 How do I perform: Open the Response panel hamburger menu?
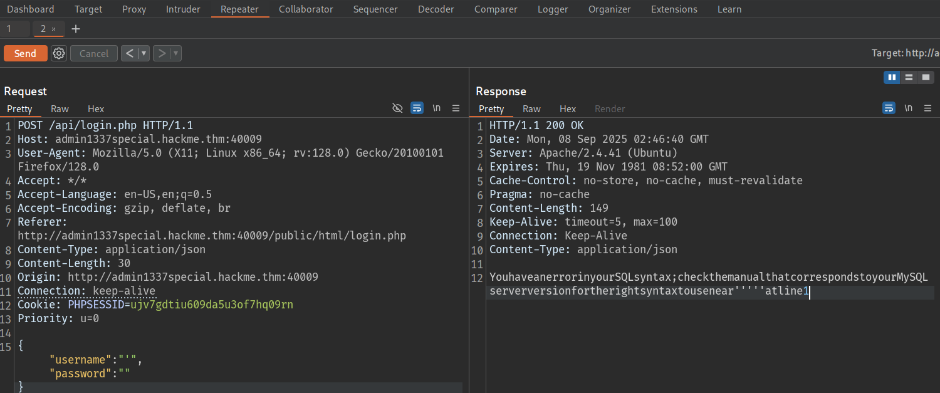(x=928, y=108)
